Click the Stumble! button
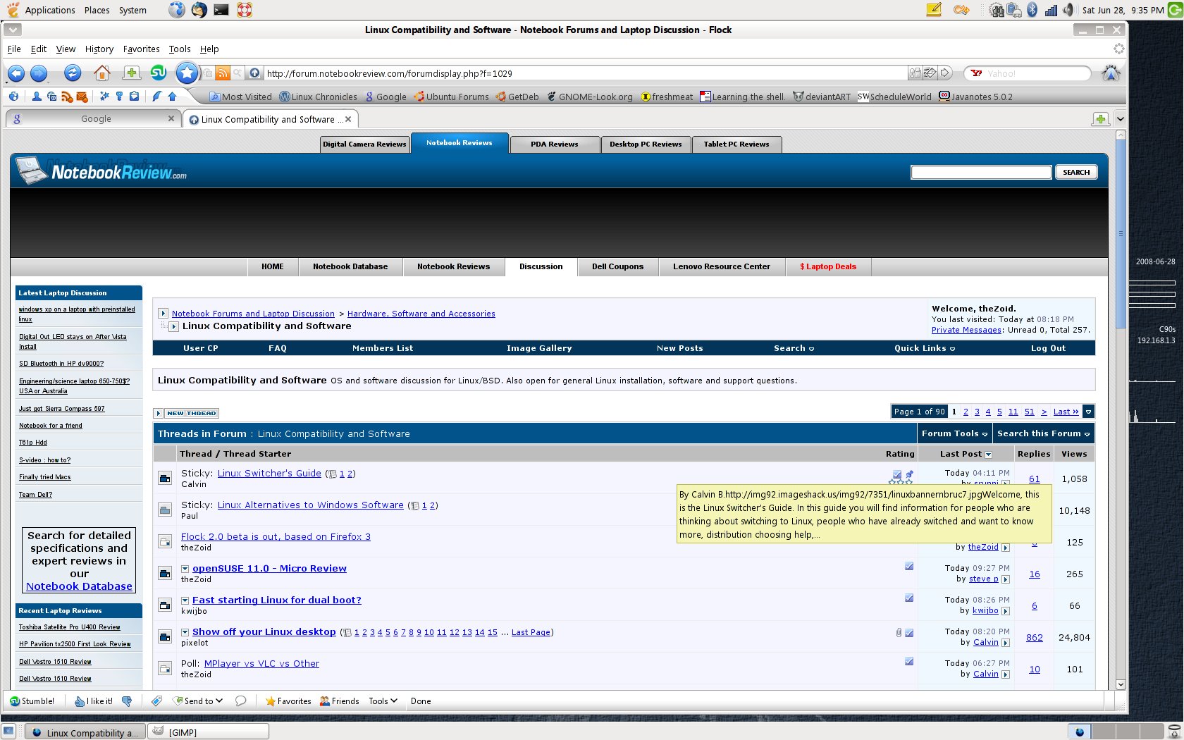Screen dimensions: 1184x740 pos(32,701)
